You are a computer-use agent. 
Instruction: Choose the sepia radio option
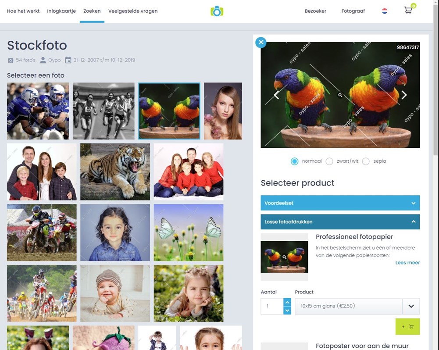point(366,161)
